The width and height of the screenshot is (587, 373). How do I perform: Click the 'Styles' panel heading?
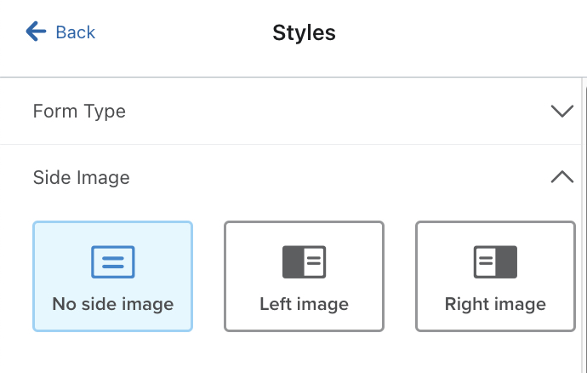click(304, 33)
